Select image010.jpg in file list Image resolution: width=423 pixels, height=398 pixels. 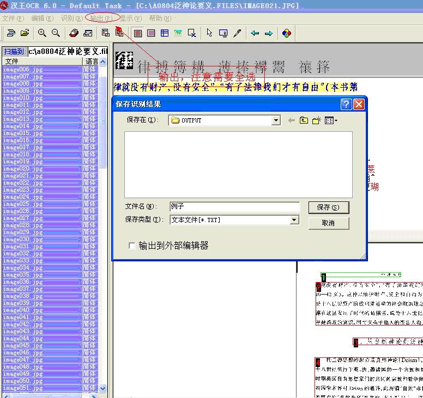[50, 98]
